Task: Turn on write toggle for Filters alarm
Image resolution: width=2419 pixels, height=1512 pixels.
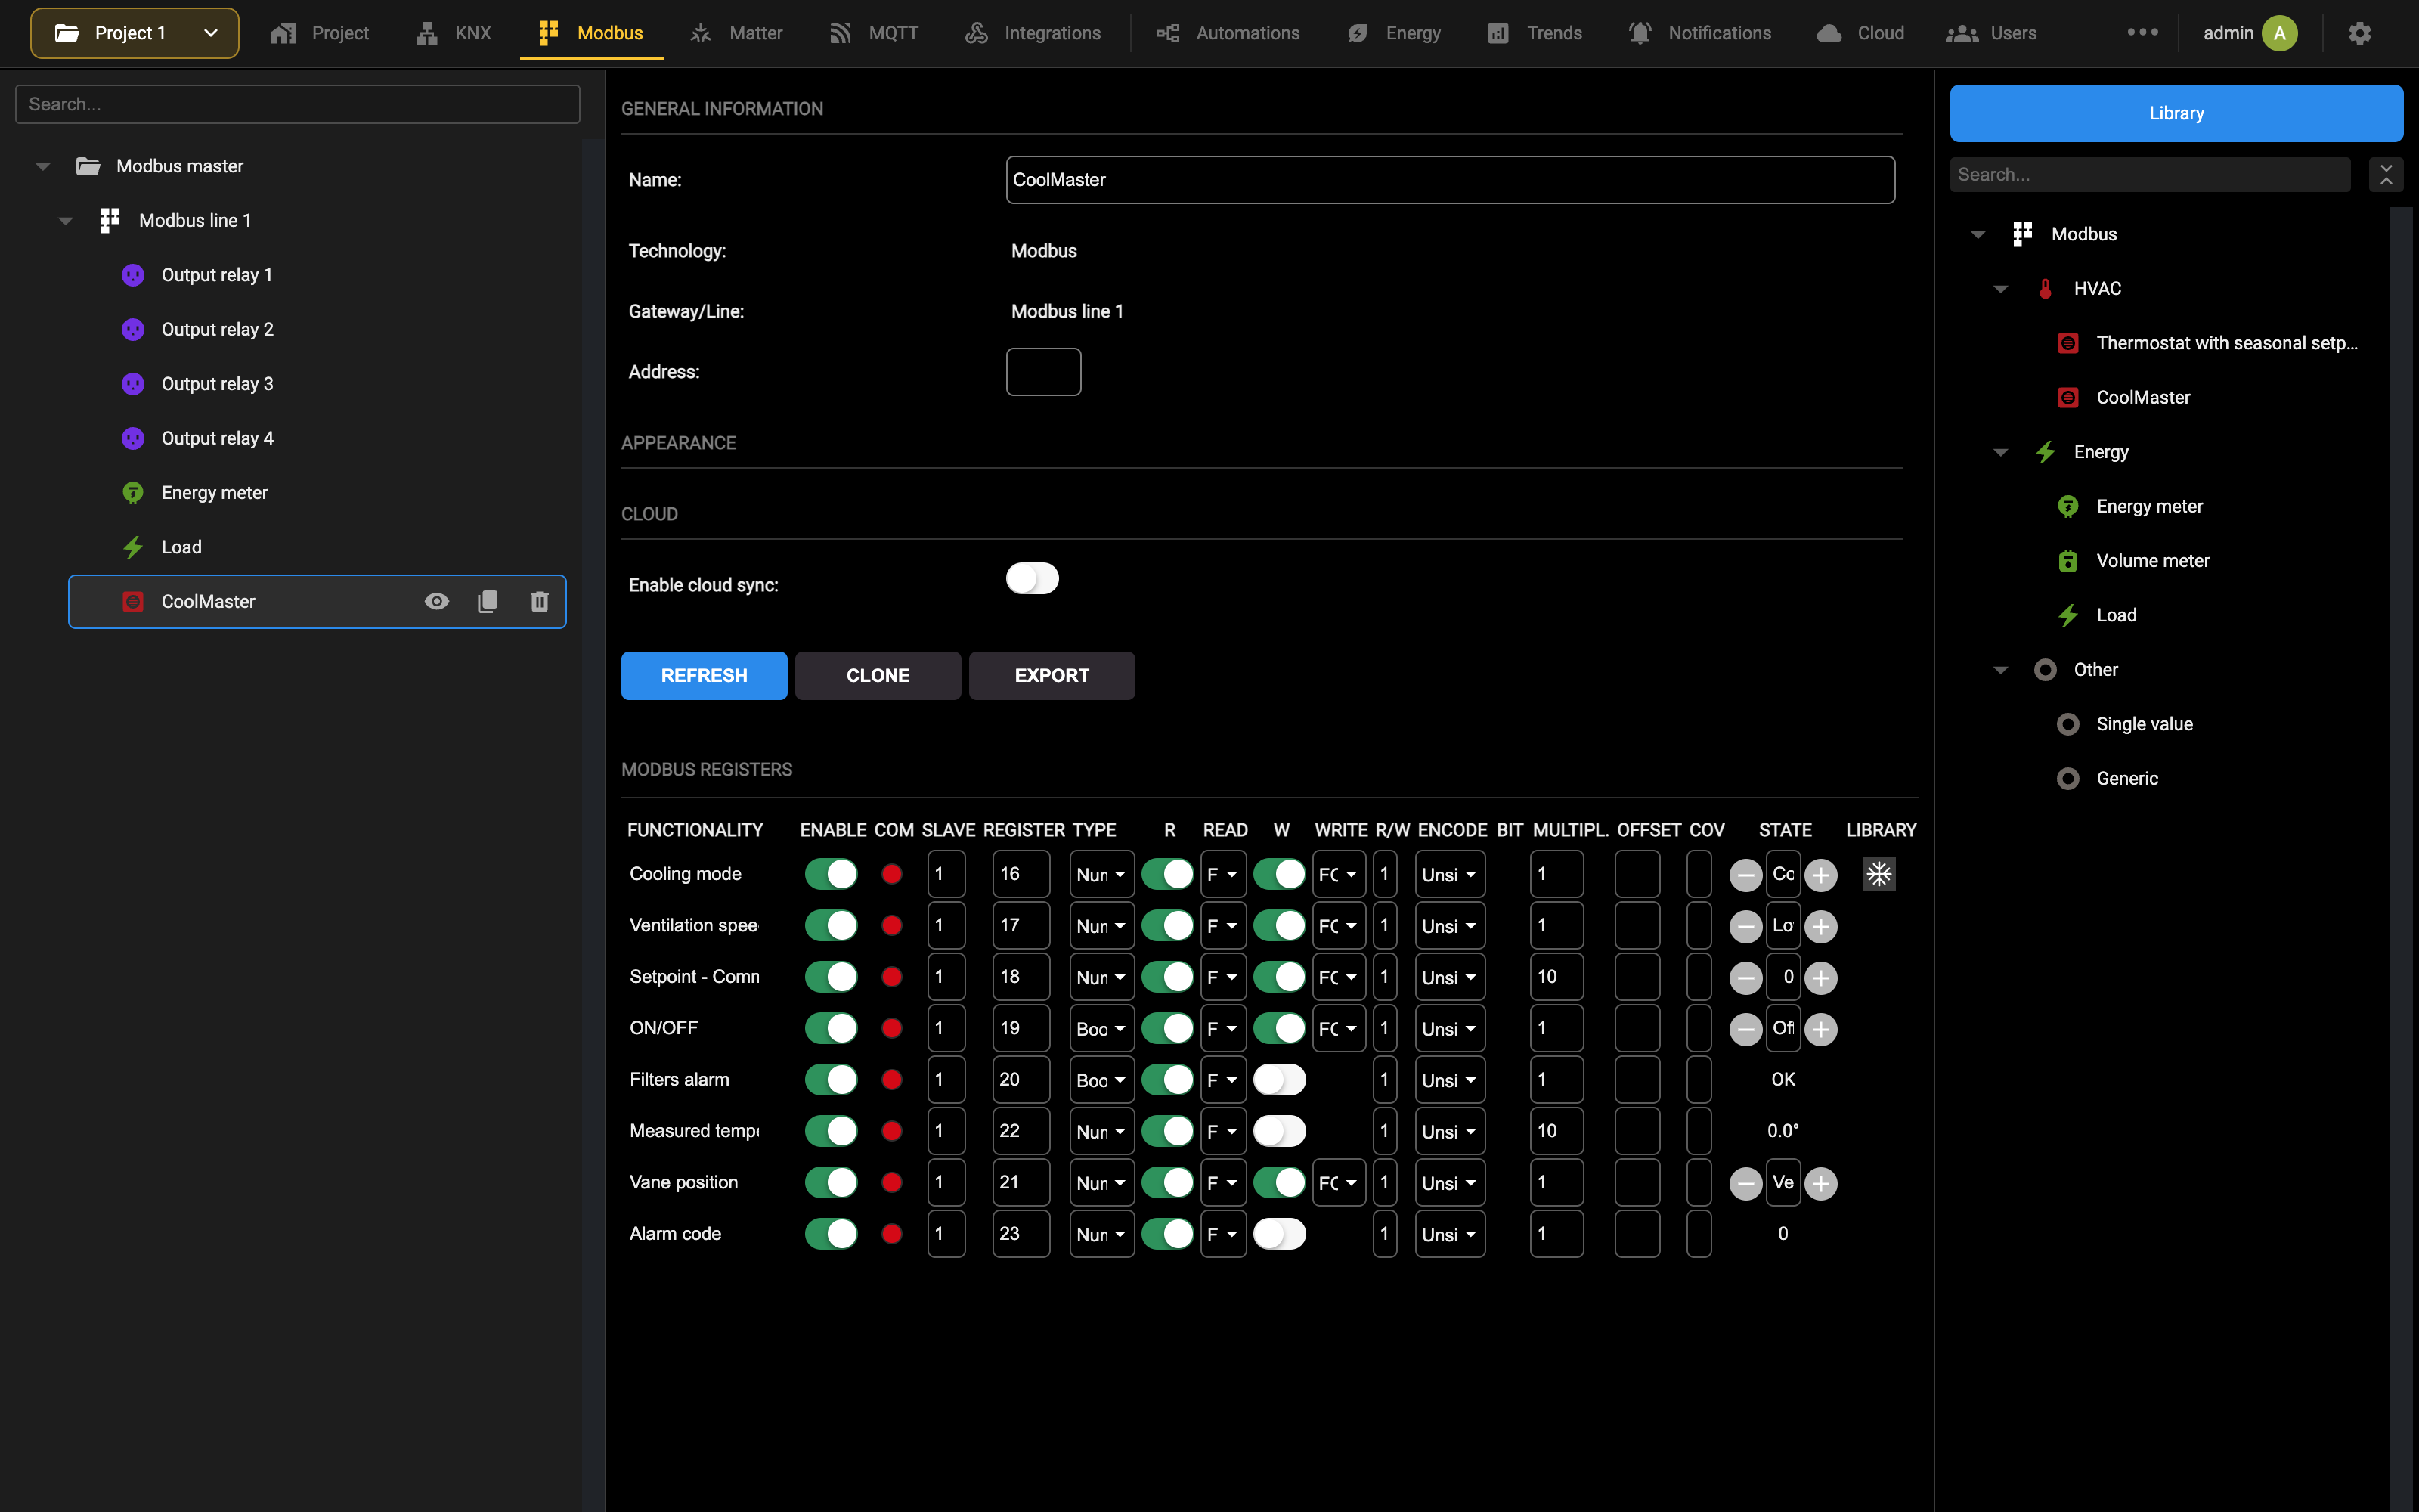Action: [1280, 1079]
